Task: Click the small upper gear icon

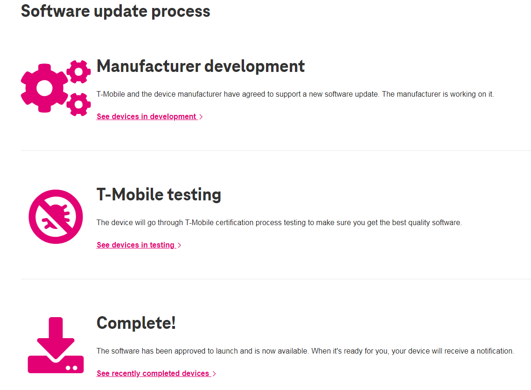Action: [78, 71]
